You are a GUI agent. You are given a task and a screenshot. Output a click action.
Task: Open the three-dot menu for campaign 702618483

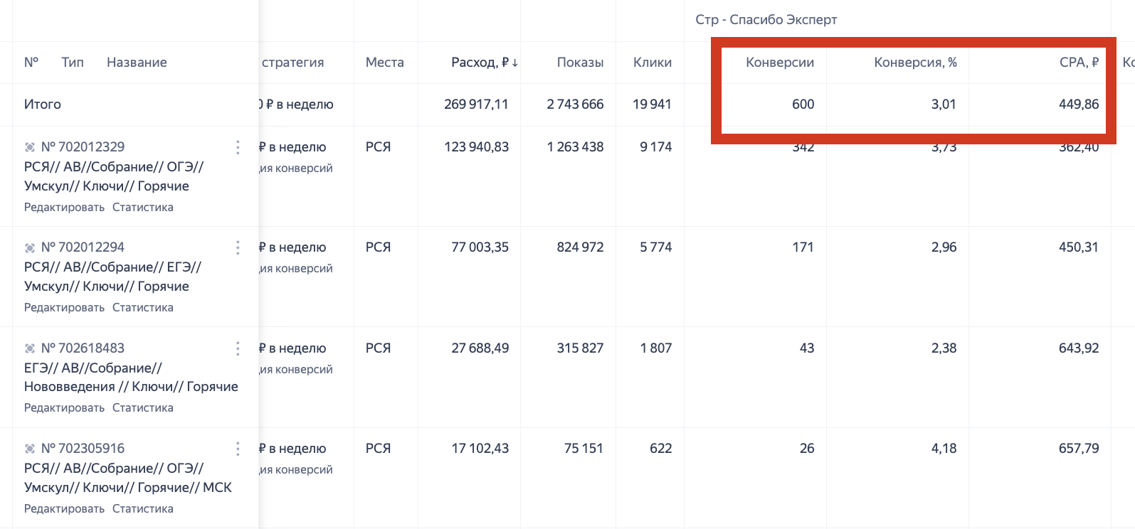[238, 348]
